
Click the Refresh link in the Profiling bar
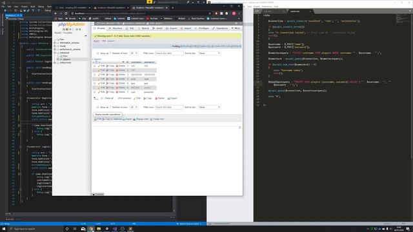pos(237,46)
